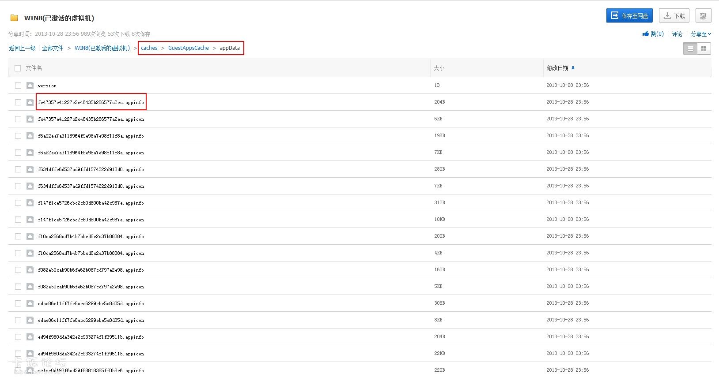
Task: Click 返回上一级 to go up
Action: 22,48
